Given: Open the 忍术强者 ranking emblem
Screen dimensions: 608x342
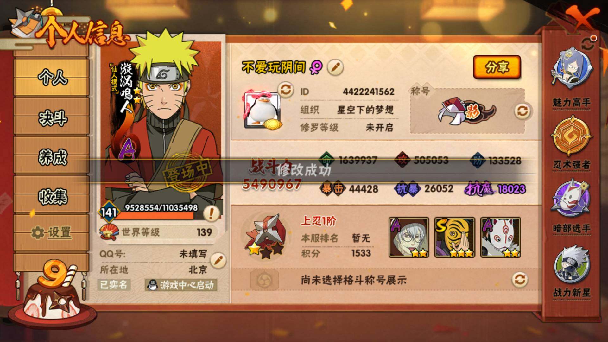Looking at the screenshot, I should click(572, 142).
